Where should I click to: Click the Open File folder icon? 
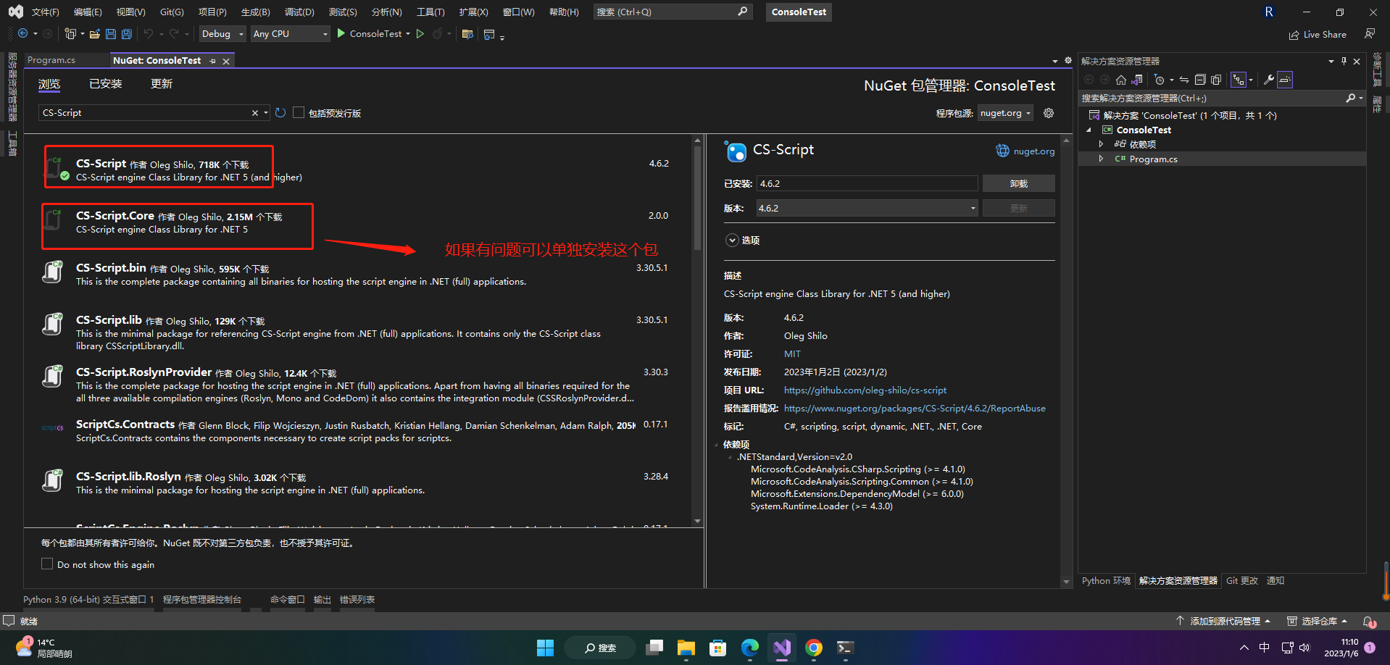pyautogui.click(x=94, y=34)
